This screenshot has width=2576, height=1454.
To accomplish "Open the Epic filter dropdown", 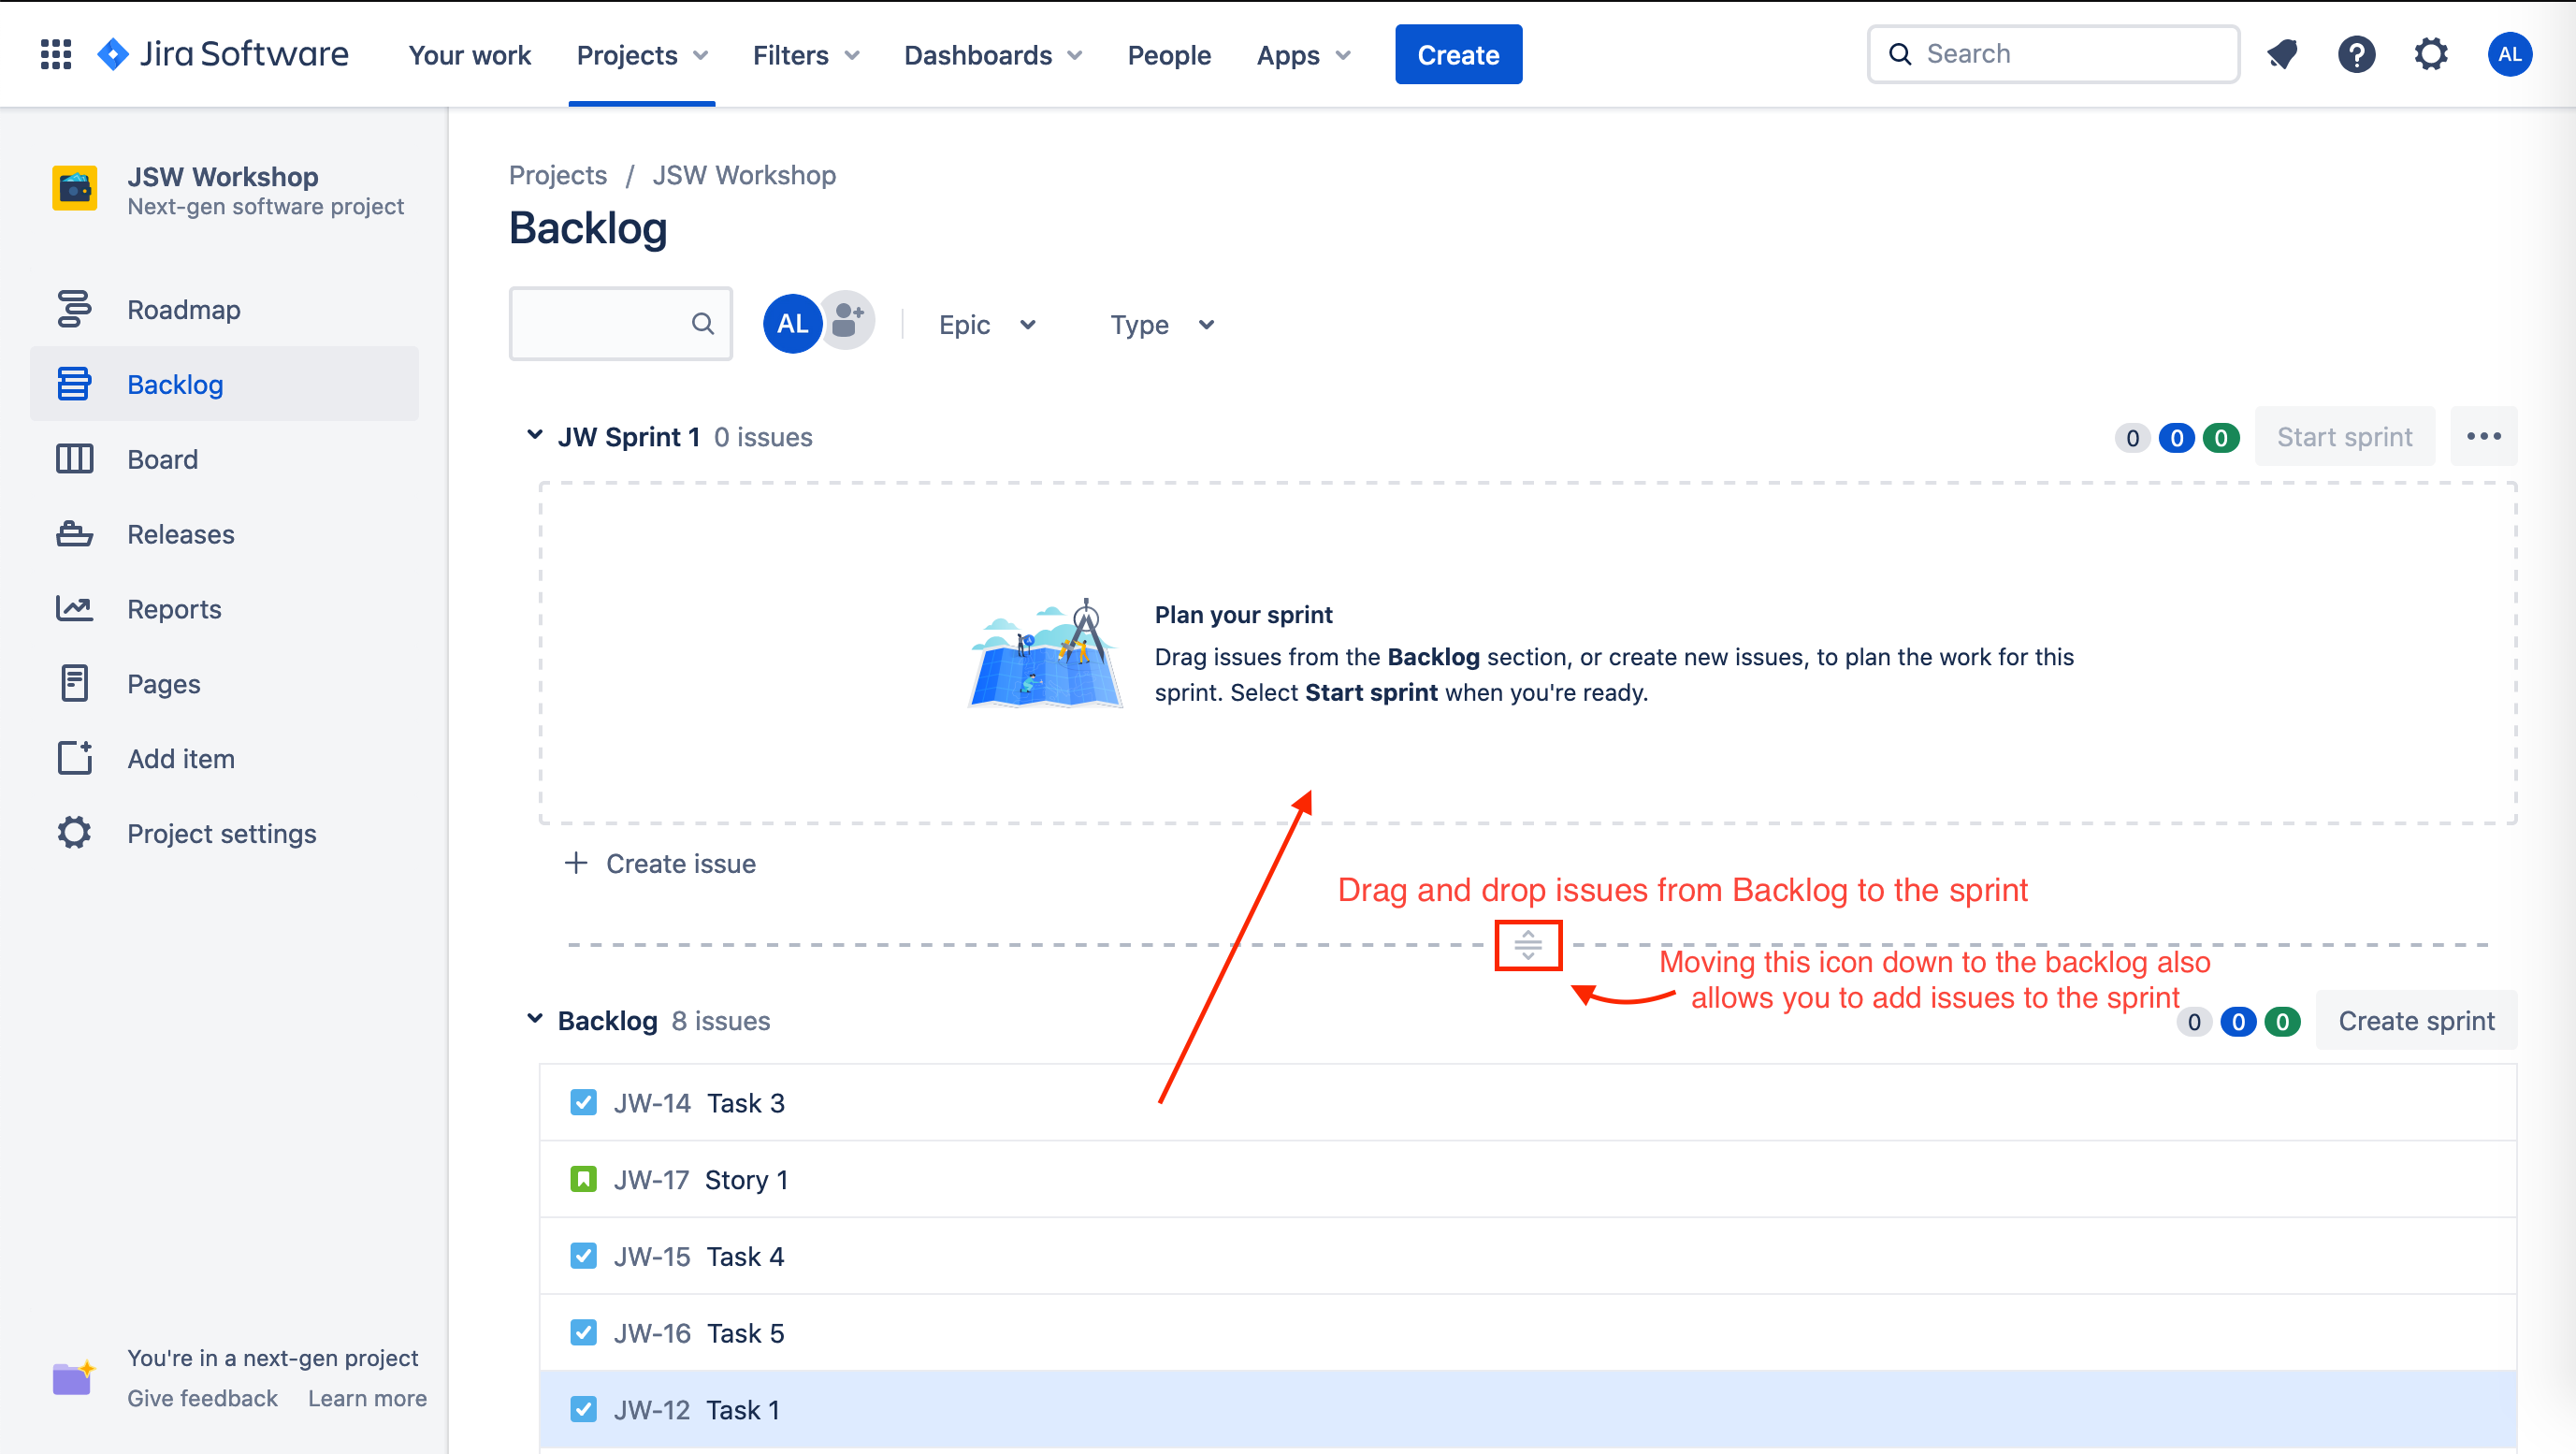I will coord(987,325).
